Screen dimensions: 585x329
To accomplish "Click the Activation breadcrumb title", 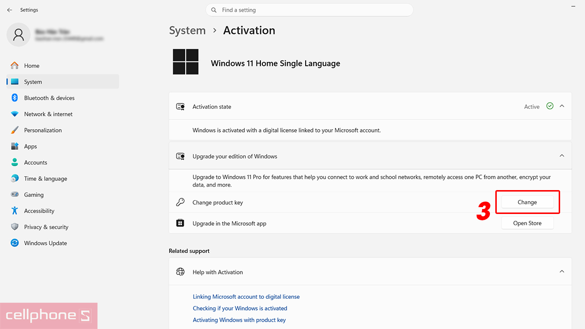I will (x=249, y=30).
